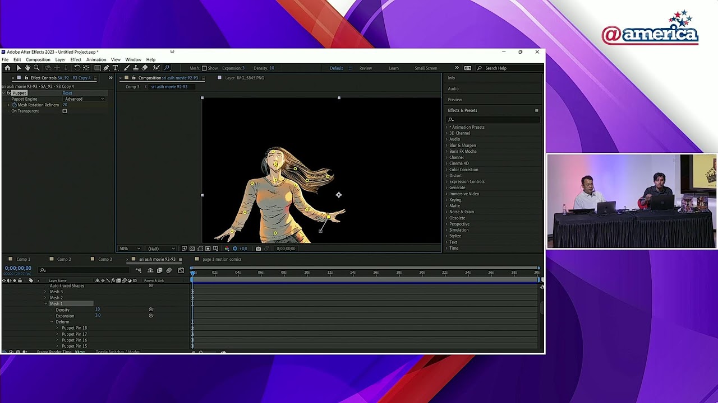Show more workspaces with double chevron
Image resolution: width=718 pixels, height=403 pixels.
coord(457,68)
